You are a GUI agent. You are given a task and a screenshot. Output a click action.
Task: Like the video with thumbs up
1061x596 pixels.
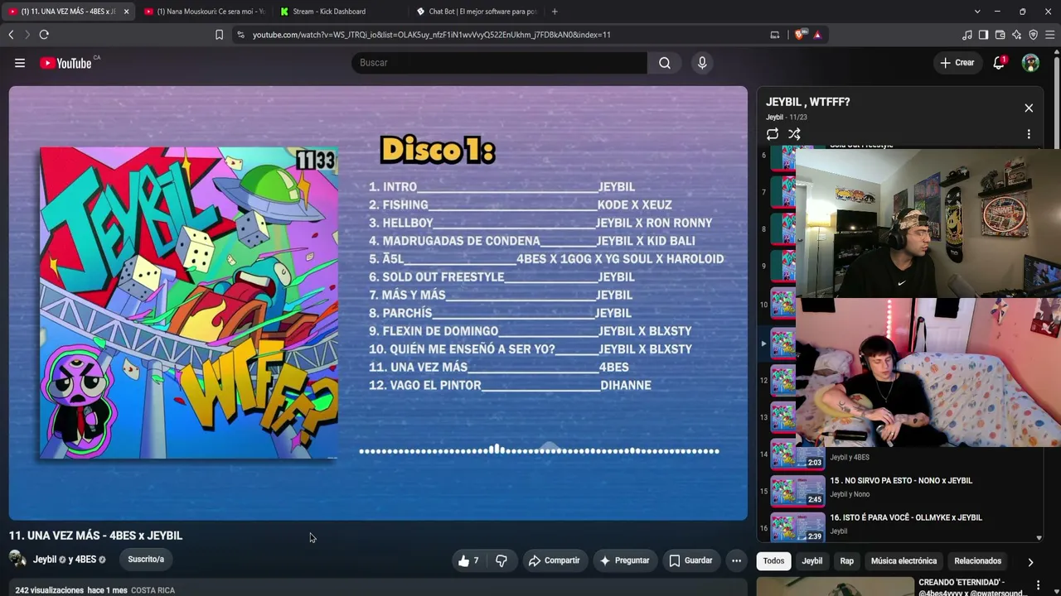[x=468, y=560]
